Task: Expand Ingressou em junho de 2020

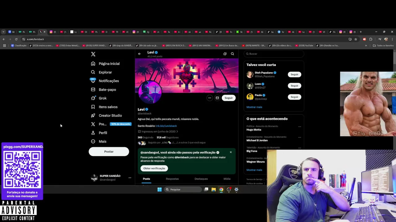Action: click(x=158, y=131)
